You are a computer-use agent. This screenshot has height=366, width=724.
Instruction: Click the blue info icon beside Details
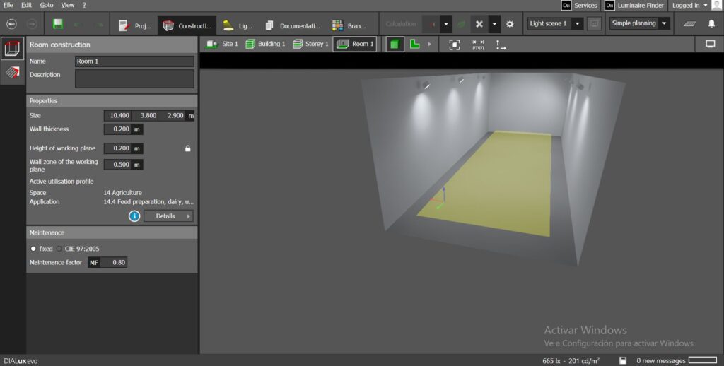coord(134,216)
